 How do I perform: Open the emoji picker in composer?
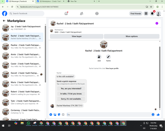click(x=153, y=114)
